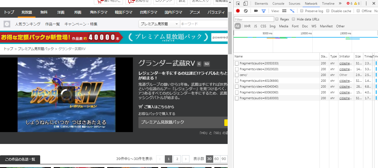Filter network requests by JS
Viewport: 378px width, 168px height.
pos(255,26)
